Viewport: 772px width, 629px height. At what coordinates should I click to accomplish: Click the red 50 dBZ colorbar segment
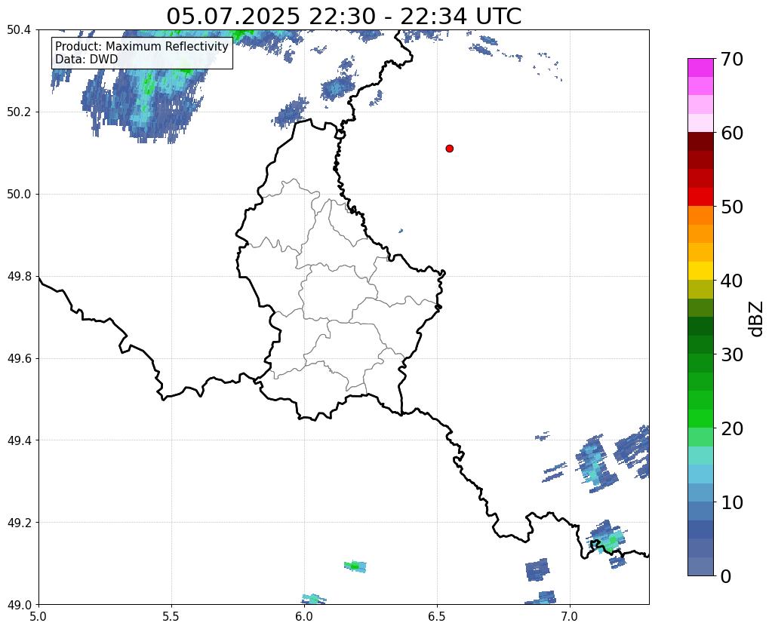[700, 197]
